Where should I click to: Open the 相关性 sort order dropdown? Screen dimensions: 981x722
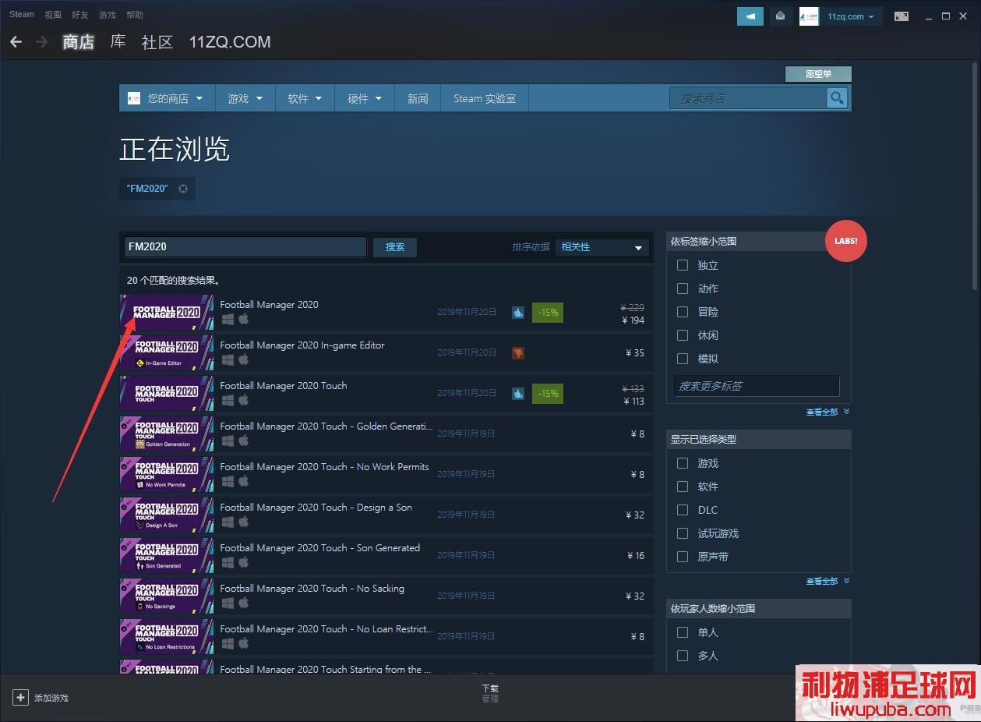pyautogui.click(x=602, y=247)
